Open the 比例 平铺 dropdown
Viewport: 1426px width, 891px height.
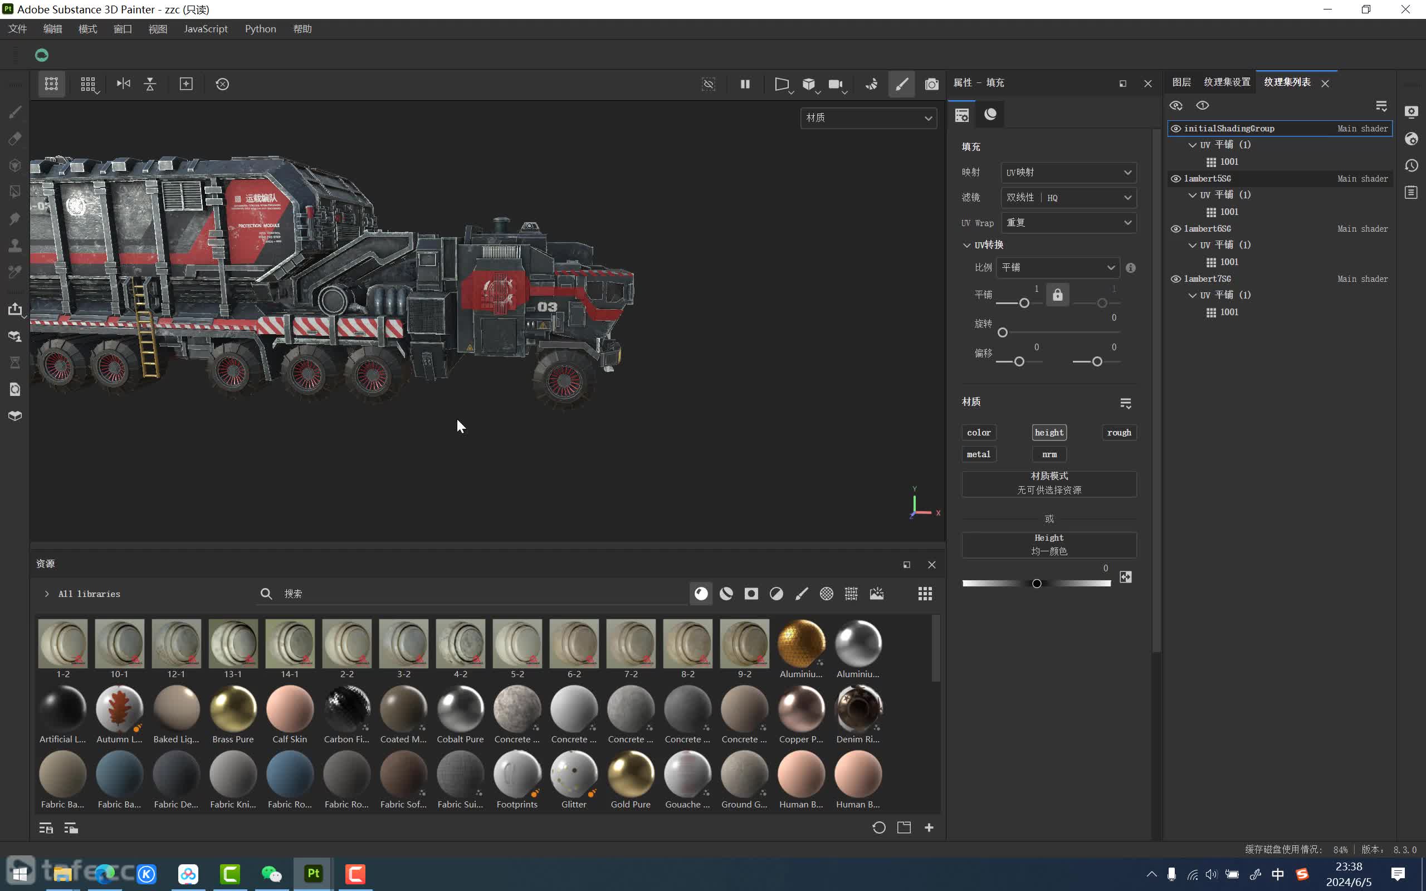1058,267
